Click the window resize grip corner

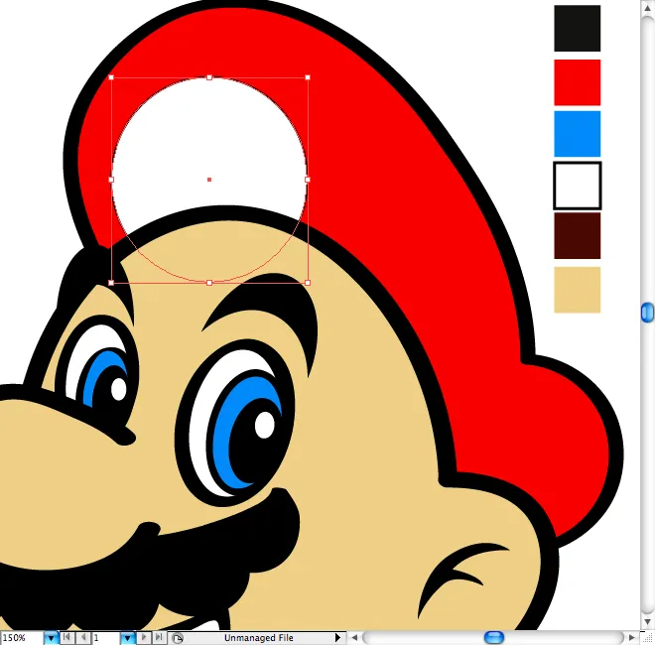[x=648, y=638]
